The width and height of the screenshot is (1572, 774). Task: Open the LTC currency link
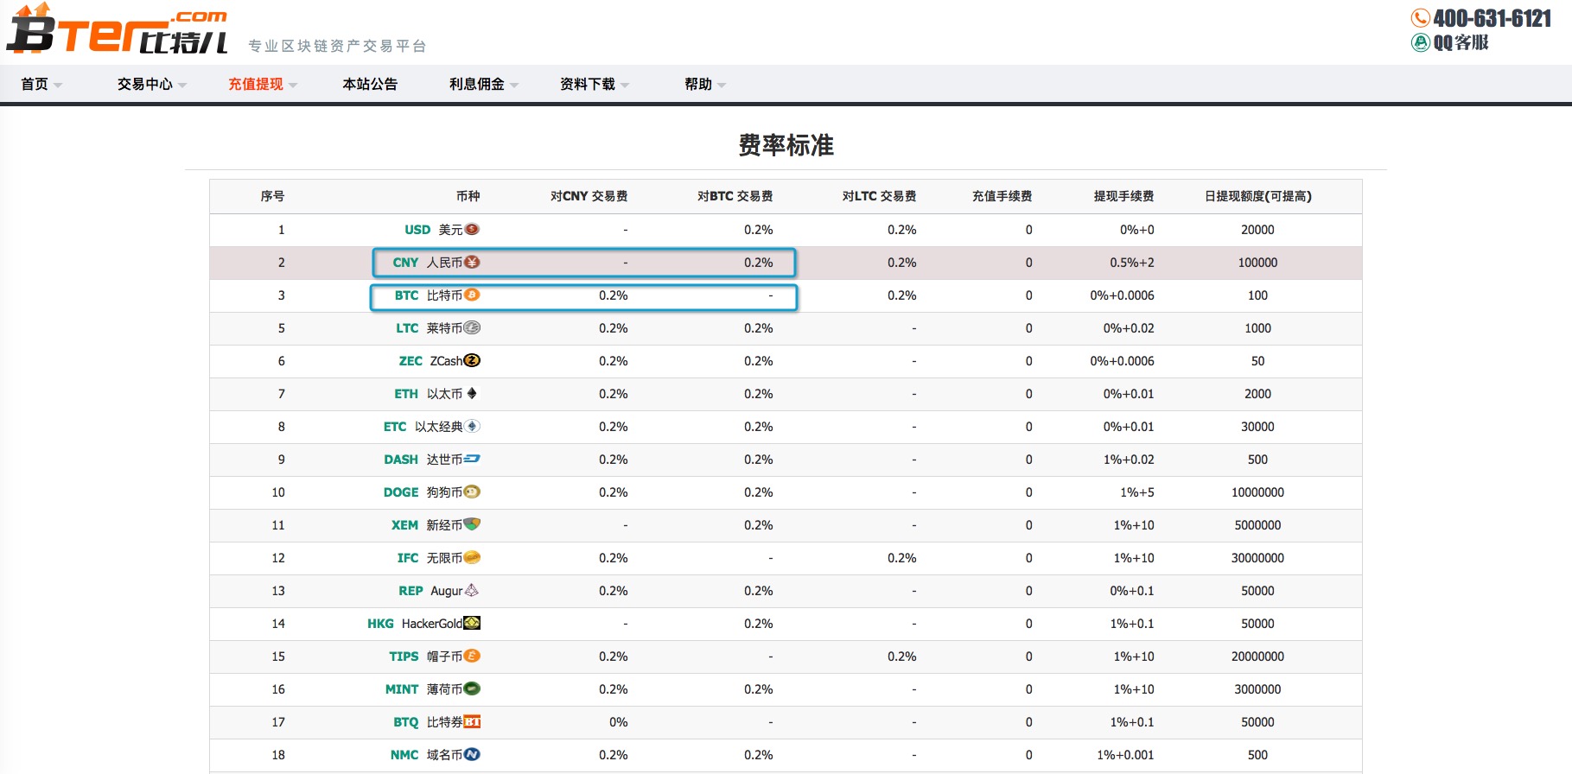pyautogui.click(x=407, y=328)
